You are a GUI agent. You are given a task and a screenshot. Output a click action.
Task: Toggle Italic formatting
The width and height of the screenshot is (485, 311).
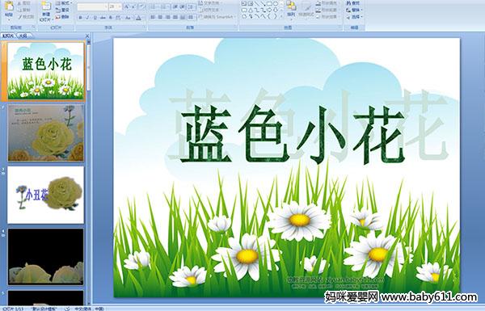tap(87, 18)
